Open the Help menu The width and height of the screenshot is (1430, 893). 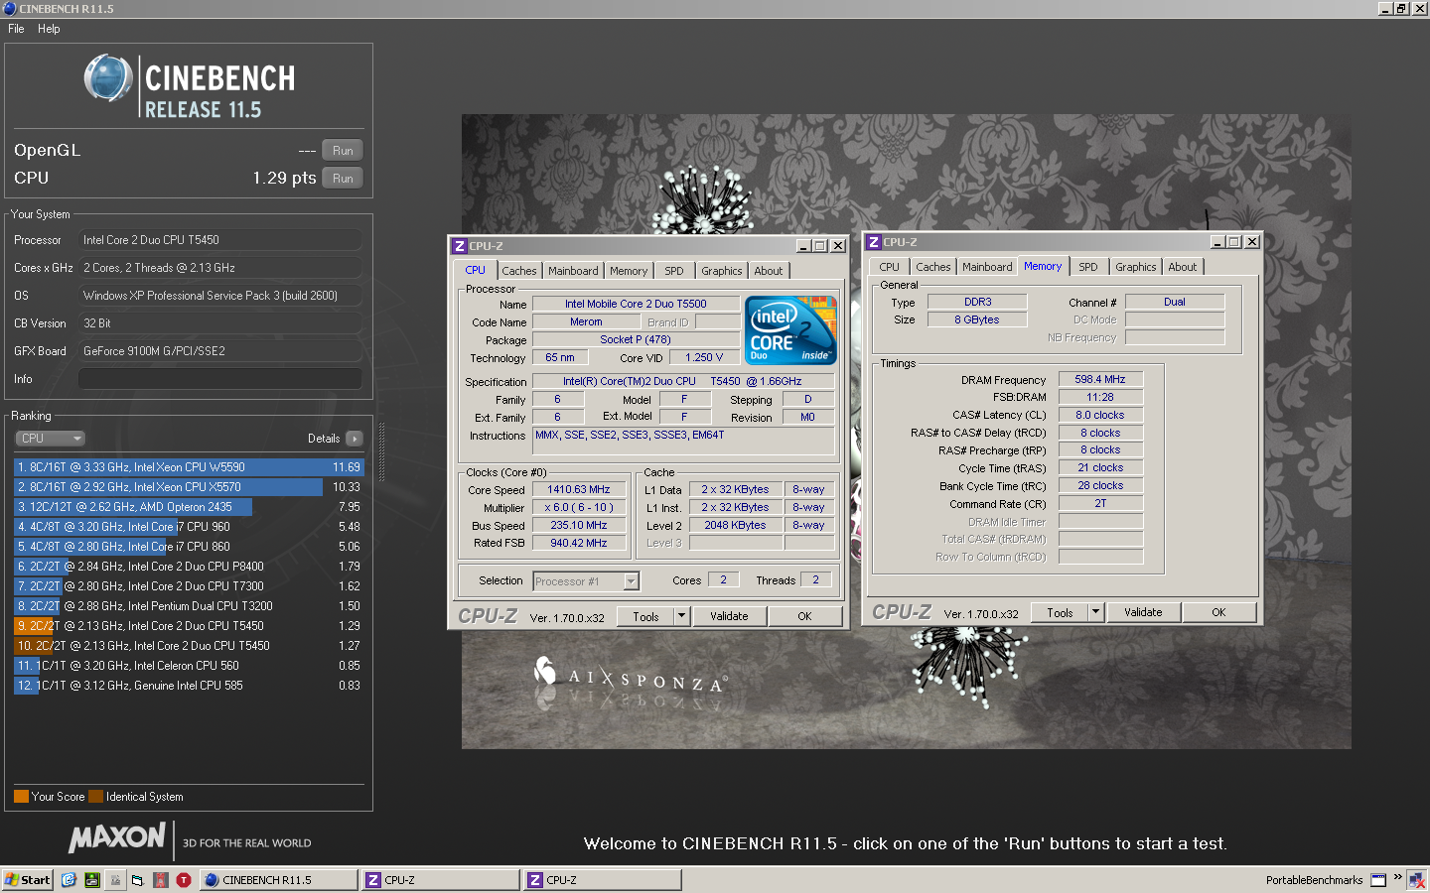coord(49,29)
